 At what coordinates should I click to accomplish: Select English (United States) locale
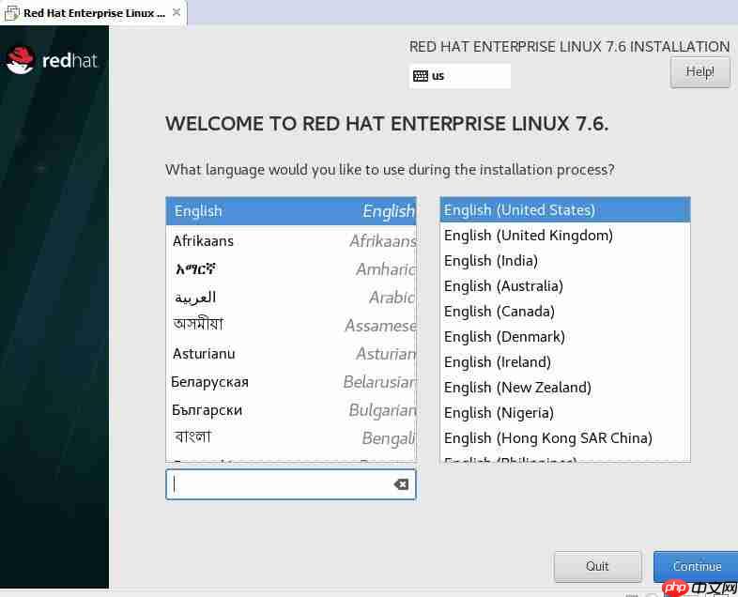tap(565, 210)
